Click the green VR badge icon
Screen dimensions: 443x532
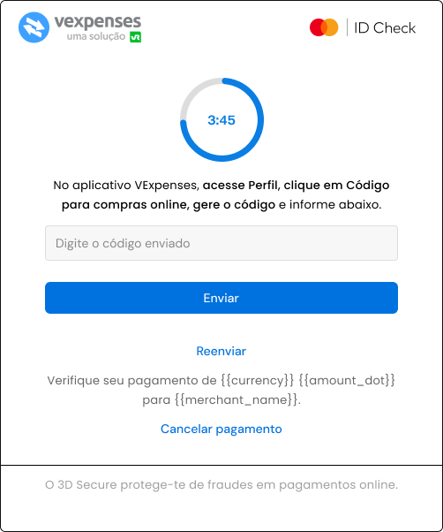pos(136,37)
